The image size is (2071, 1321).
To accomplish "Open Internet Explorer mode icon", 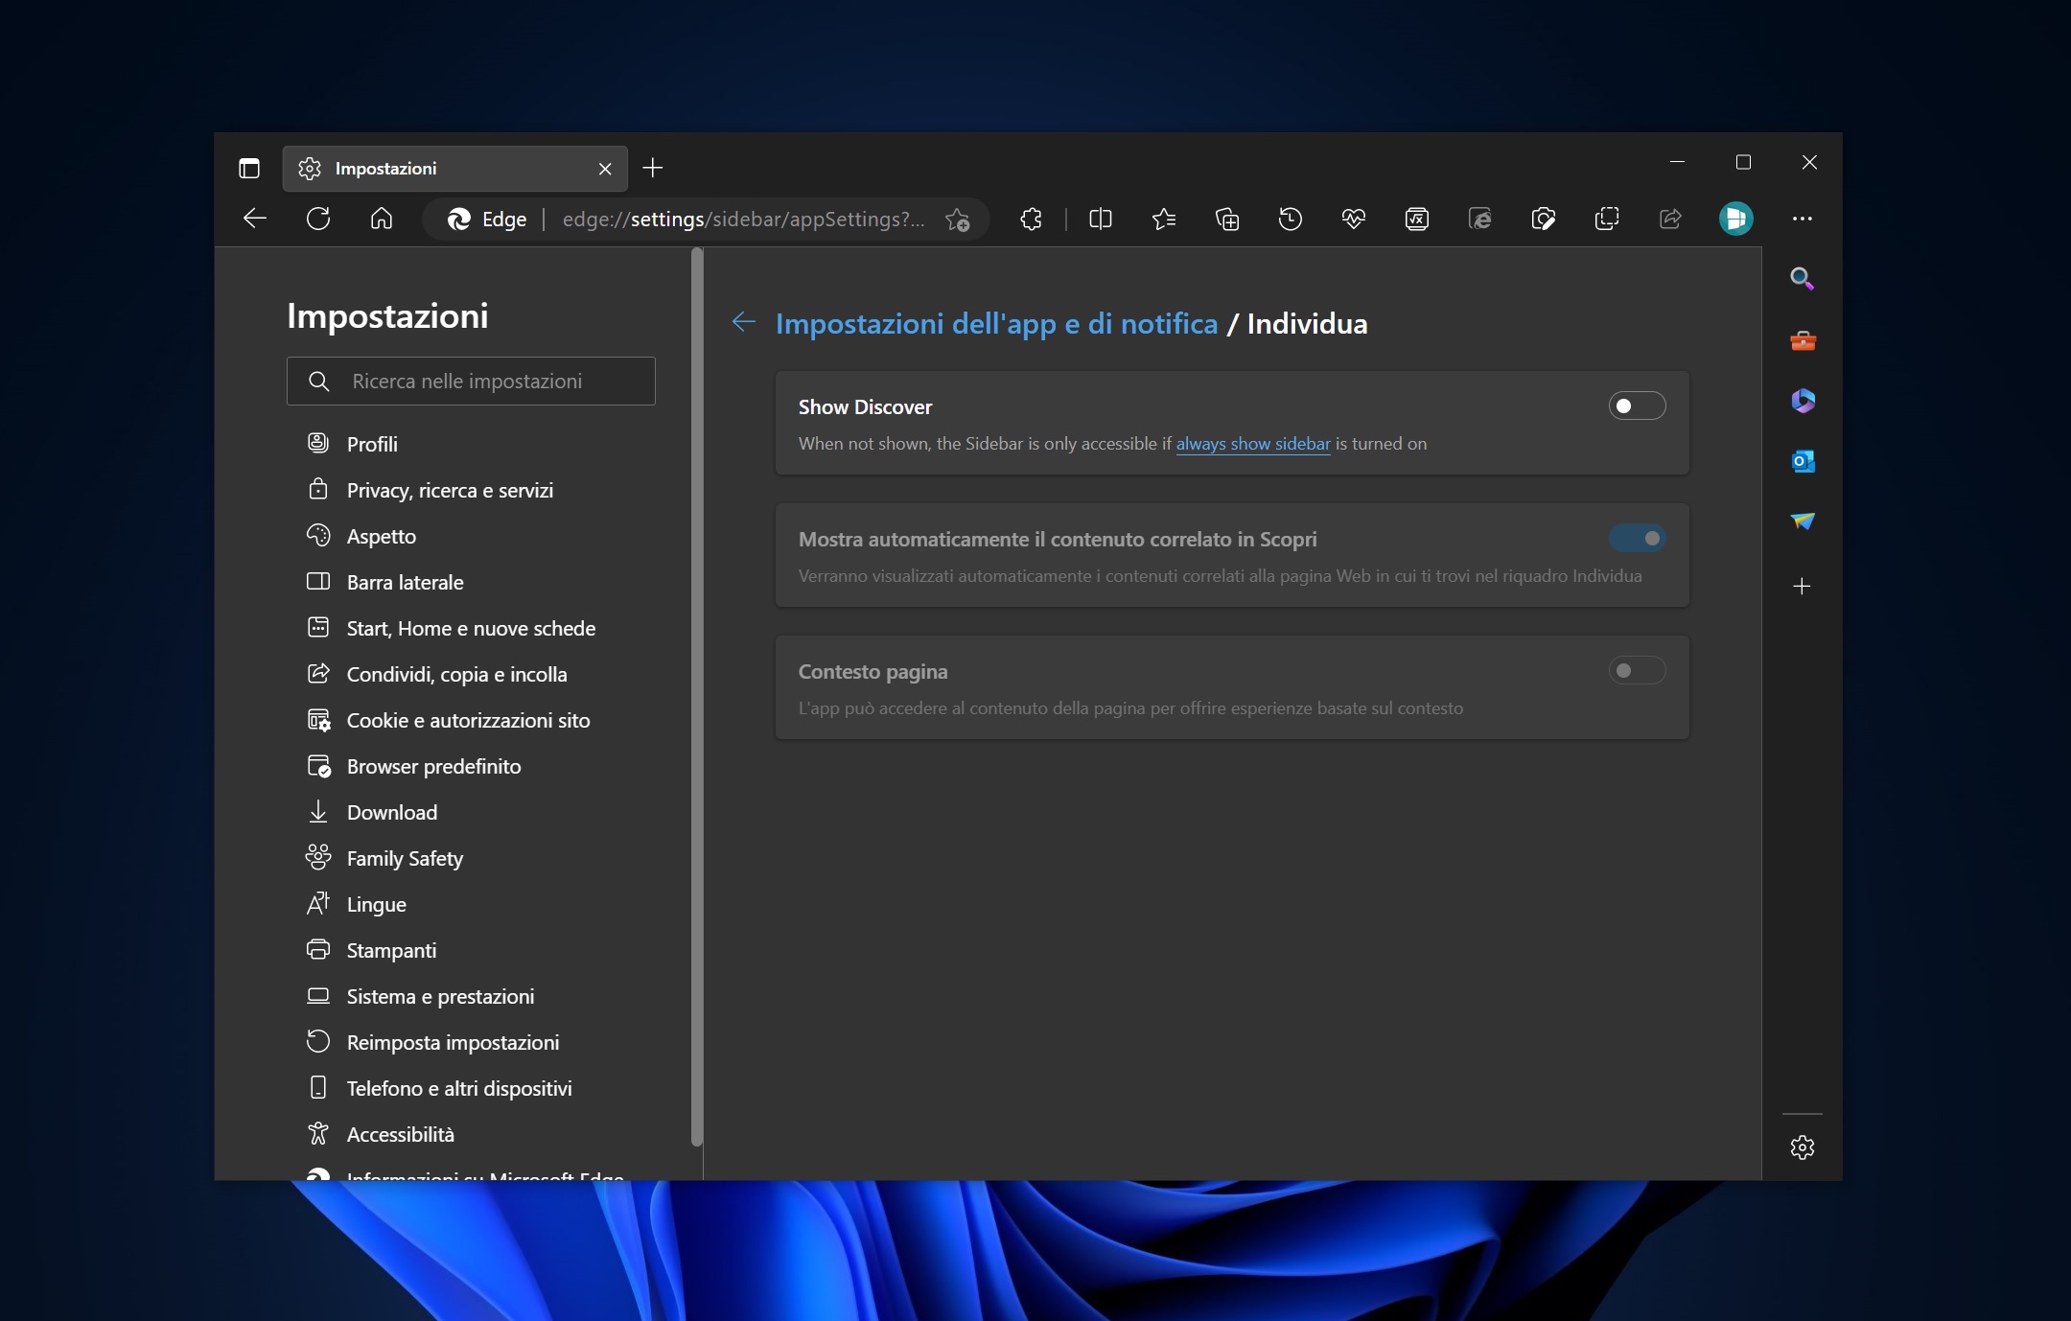I will click(1480, 220).
